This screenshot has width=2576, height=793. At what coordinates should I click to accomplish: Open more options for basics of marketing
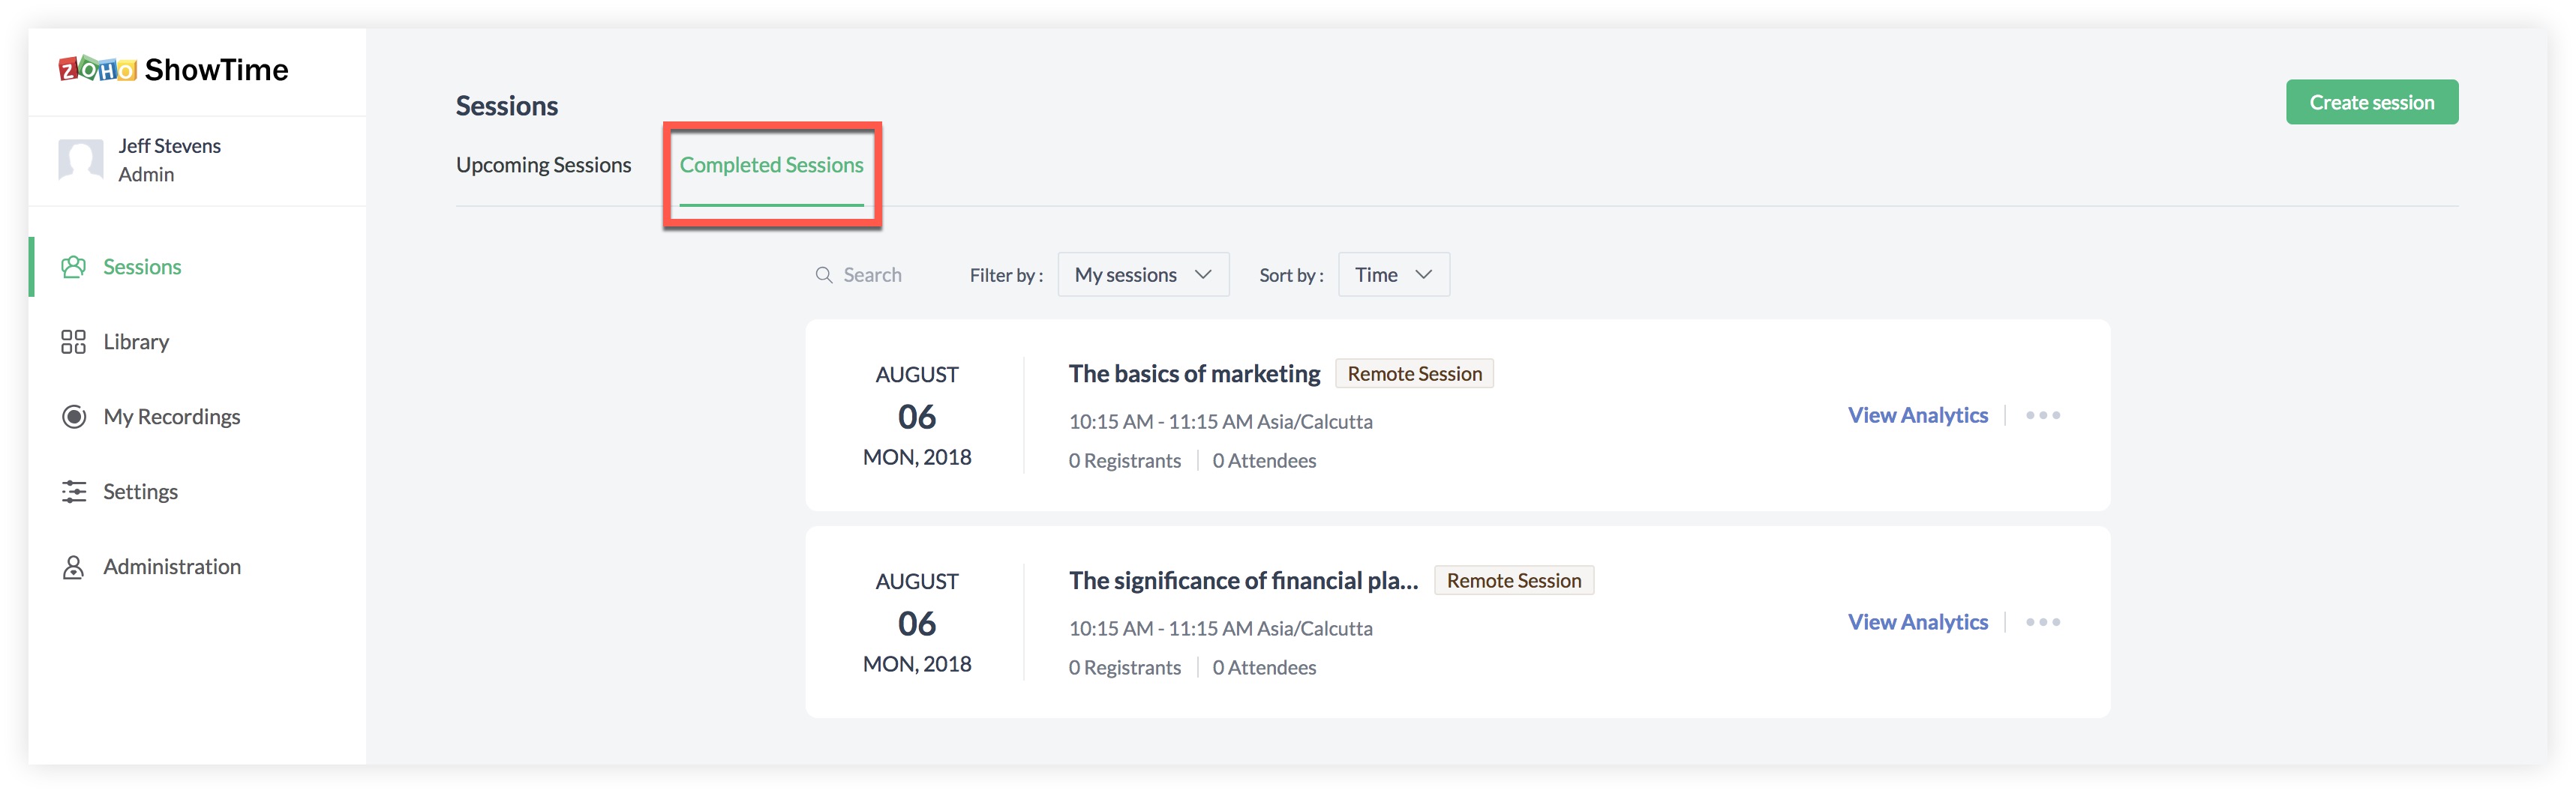(x=2042, y=415)
